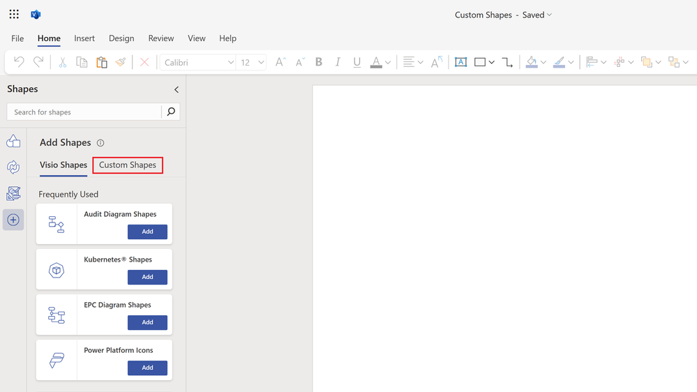The image size is (697, 392).
Task: Open the Review tab
Action: (161, 38)
